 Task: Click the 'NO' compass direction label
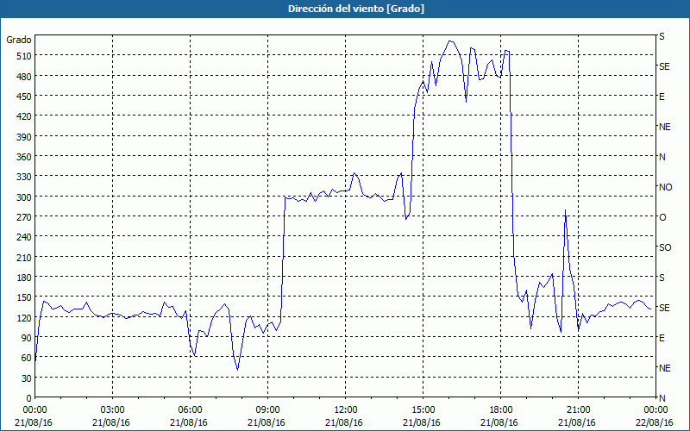coord(665,187)
